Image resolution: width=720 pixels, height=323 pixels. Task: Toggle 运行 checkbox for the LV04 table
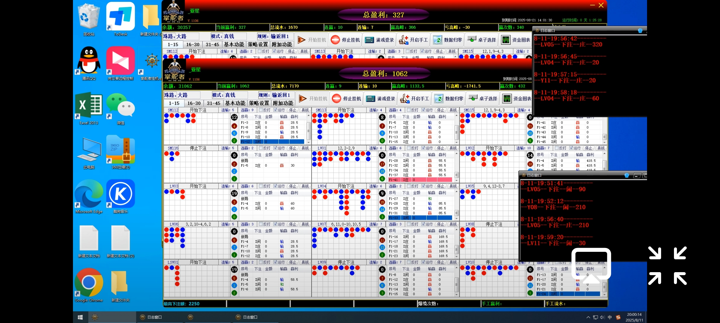tap(423, 186)
